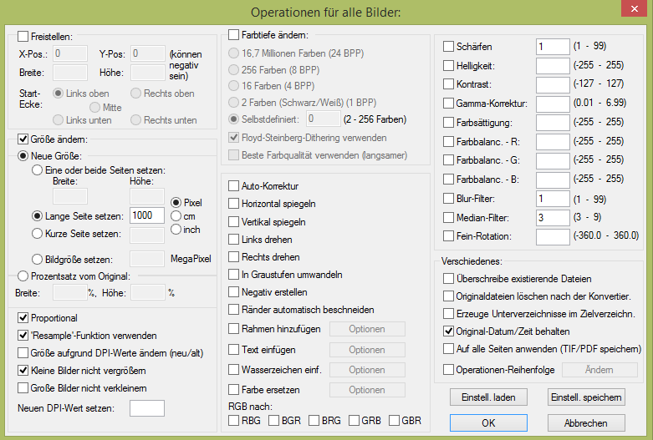Image resolution: width=653 pixels, height=440 pixels.
Task: Check the BGR color order box
Action: 275,419
